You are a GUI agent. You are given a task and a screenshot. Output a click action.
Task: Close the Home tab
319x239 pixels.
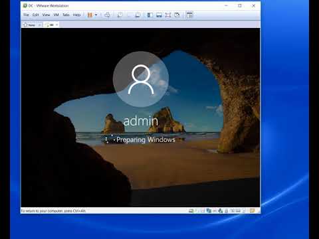40,25
